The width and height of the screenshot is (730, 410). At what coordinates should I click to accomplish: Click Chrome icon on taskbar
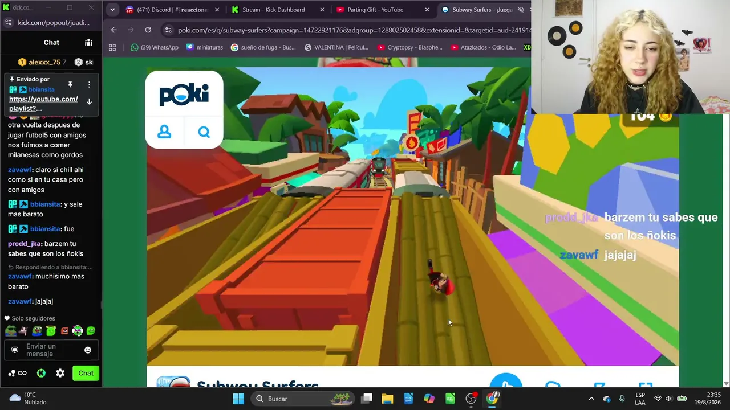492,399
